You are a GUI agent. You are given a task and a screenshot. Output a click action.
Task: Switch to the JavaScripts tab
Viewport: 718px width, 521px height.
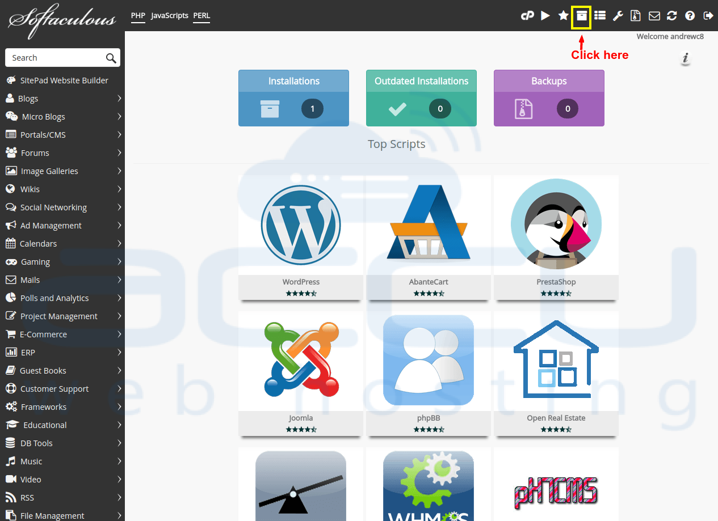click(170, 15)
